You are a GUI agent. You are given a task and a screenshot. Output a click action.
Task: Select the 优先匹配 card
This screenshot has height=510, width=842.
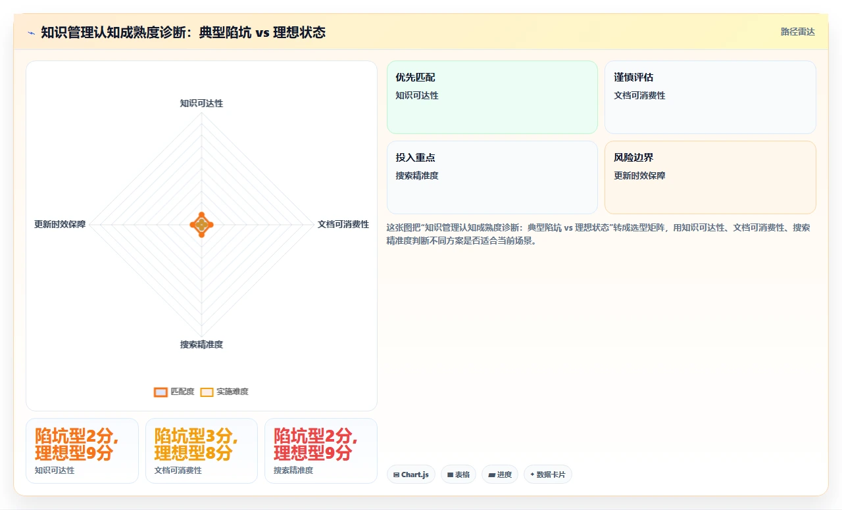click(x=492, y=97)
